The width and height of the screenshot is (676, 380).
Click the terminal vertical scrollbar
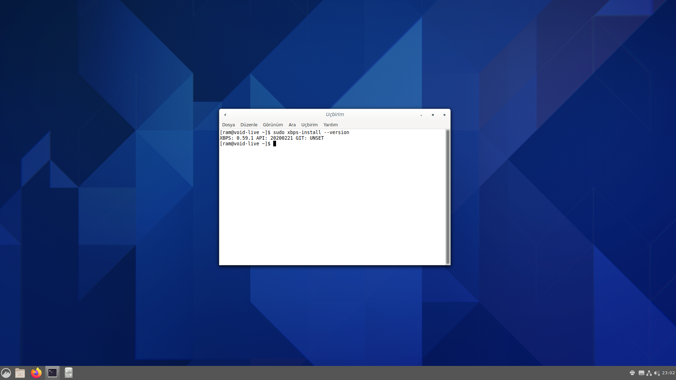pyautogui.click(x=448, y=197)
